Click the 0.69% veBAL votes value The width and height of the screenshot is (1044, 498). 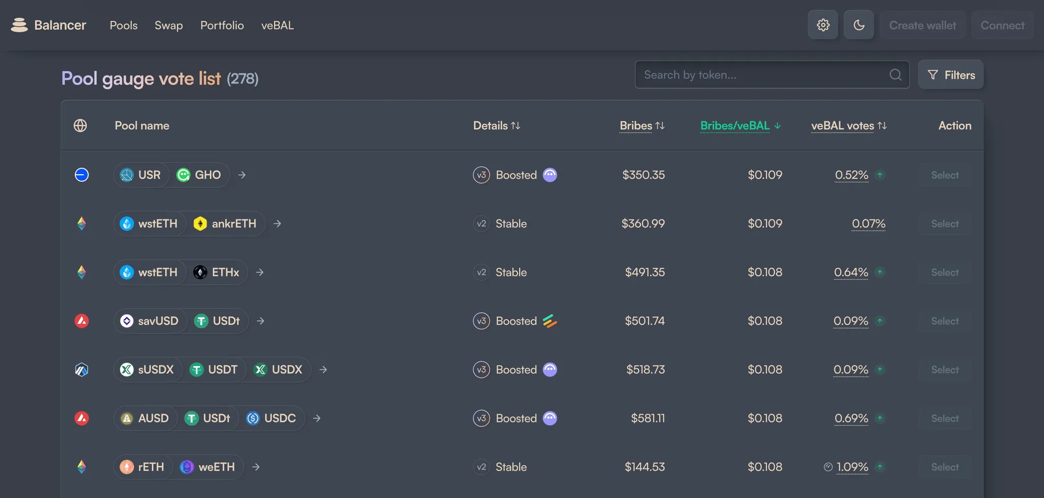click(x=851, y=418)
